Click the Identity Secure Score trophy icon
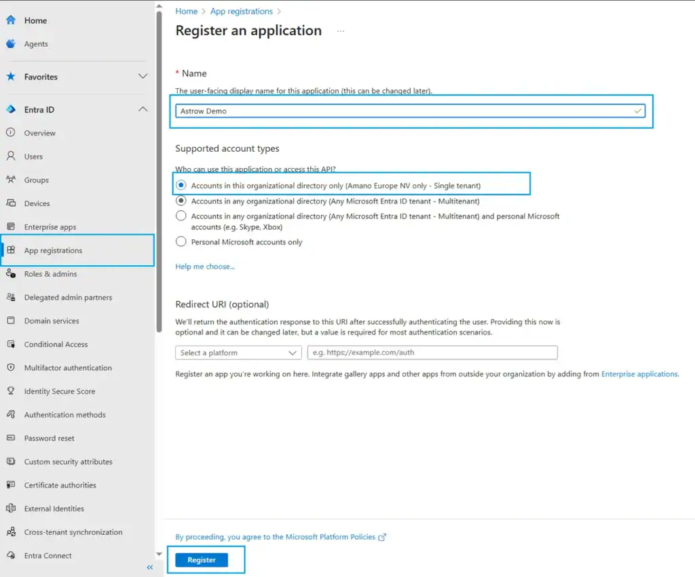 (x=11, y=391)
